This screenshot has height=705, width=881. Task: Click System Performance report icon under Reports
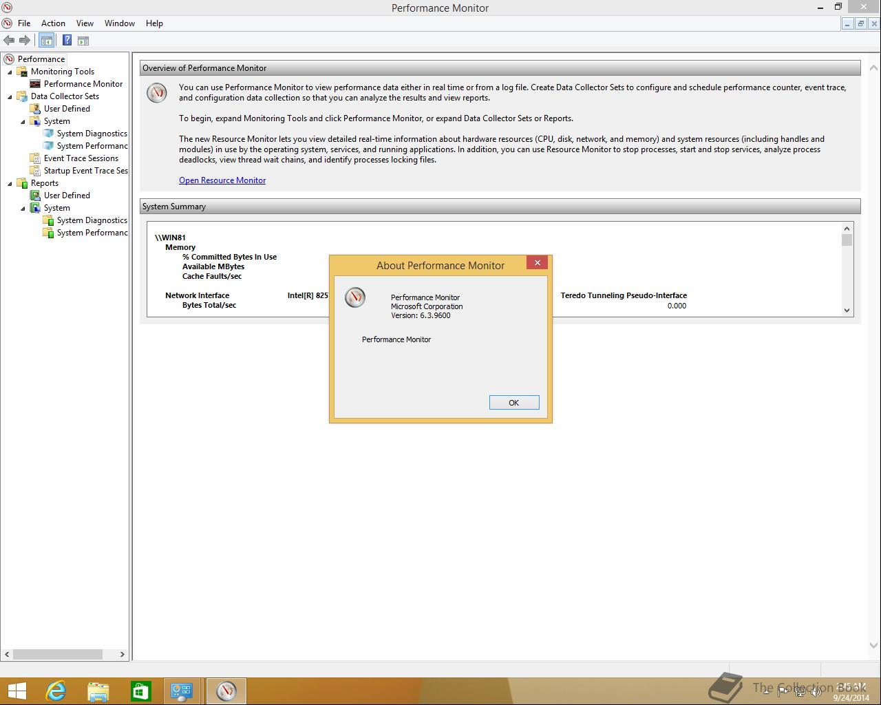point(48,233)
